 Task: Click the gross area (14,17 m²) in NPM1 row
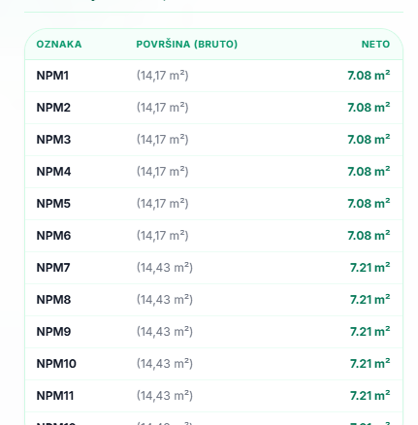point(162,76)
